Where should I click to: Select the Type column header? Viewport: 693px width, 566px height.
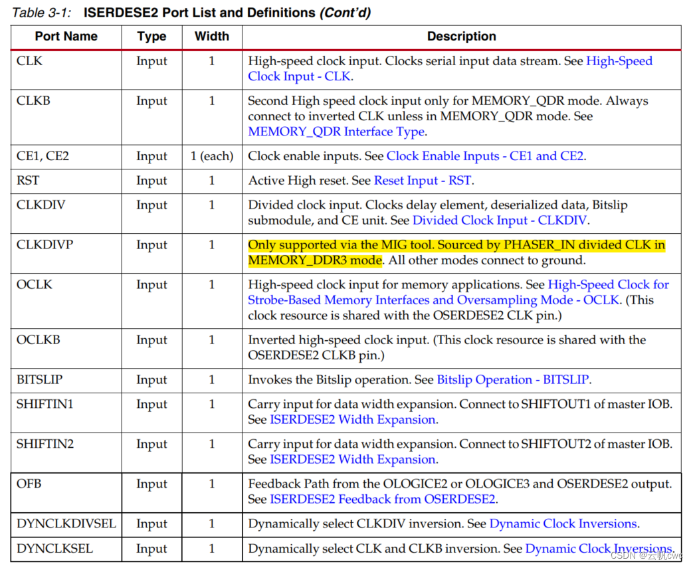coord(151,37)
